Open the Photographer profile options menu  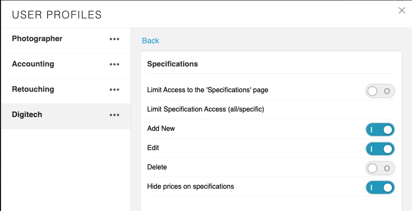pyautogui.click(x=114, y=39)
